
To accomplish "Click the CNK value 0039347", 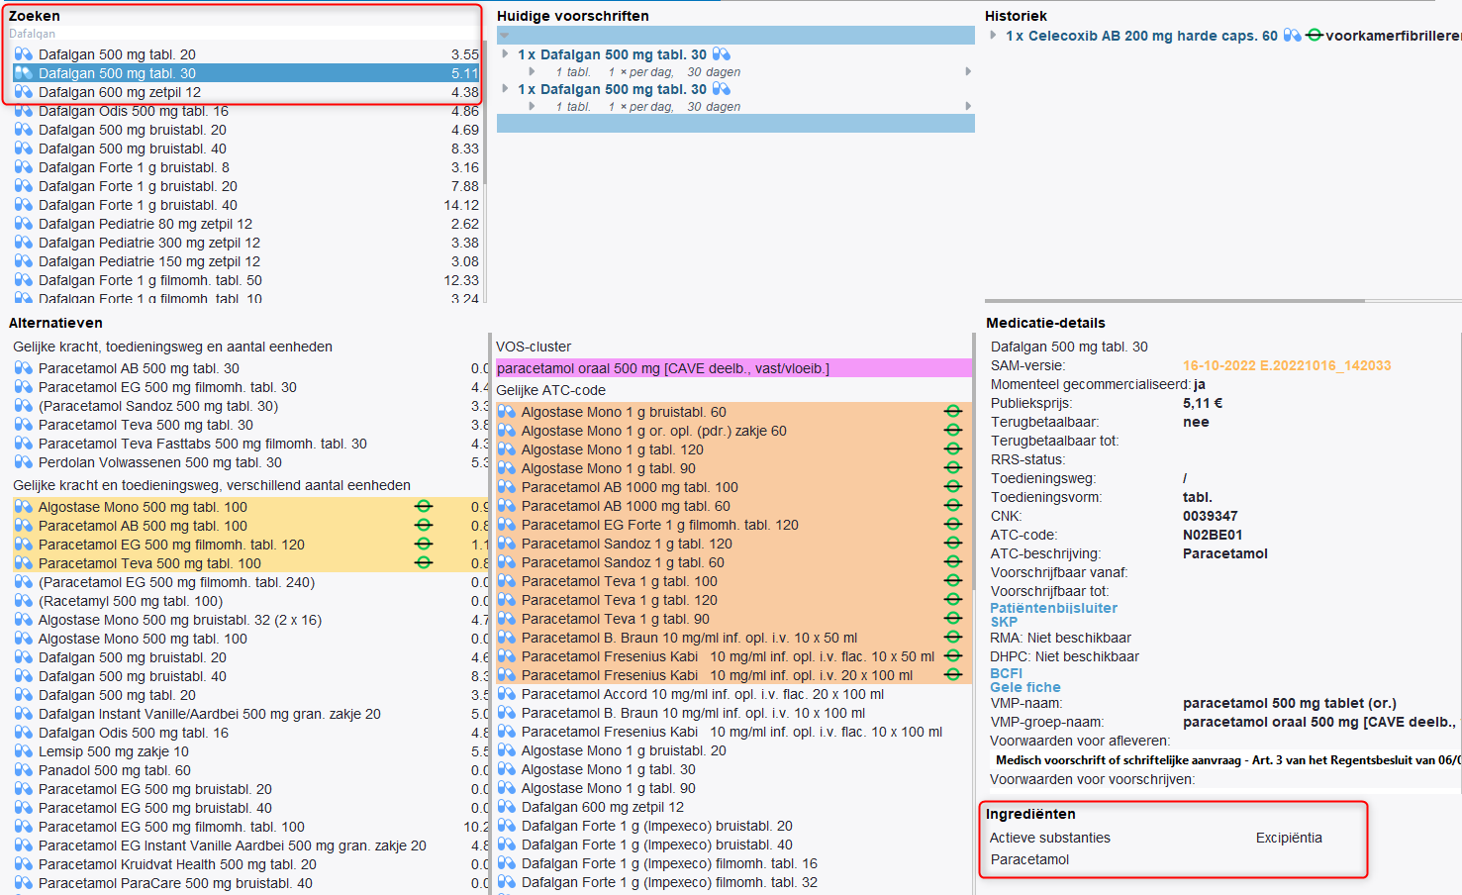I will click(x=1210, y=516).
